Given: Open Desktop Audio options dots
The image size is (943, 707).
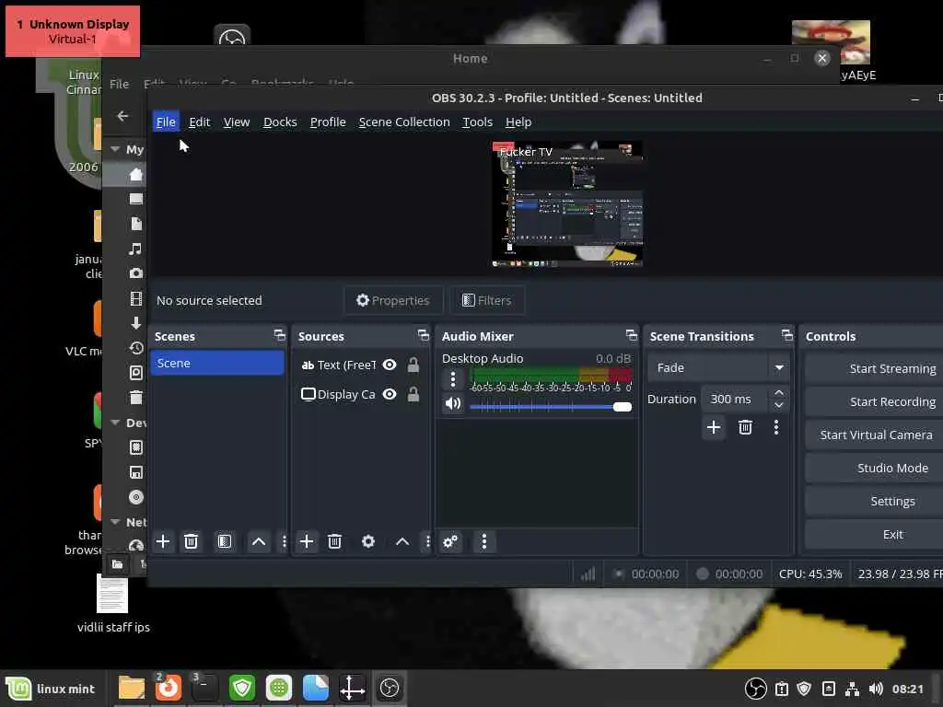Looking at the screenshot, I should point(453,378).
